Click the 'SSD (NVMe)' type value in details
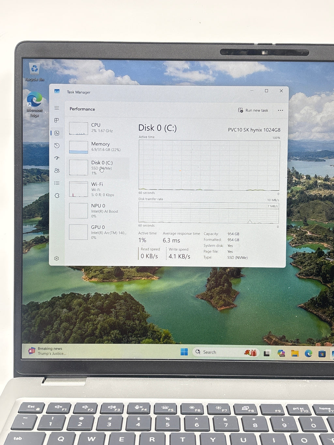Image resolution: width=334 pixels, height=445 pixels. click(x=237, y=258)
